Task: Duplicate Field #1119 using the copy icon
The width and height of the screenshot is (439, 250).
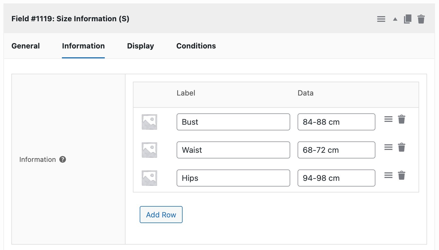Action: 407,19
